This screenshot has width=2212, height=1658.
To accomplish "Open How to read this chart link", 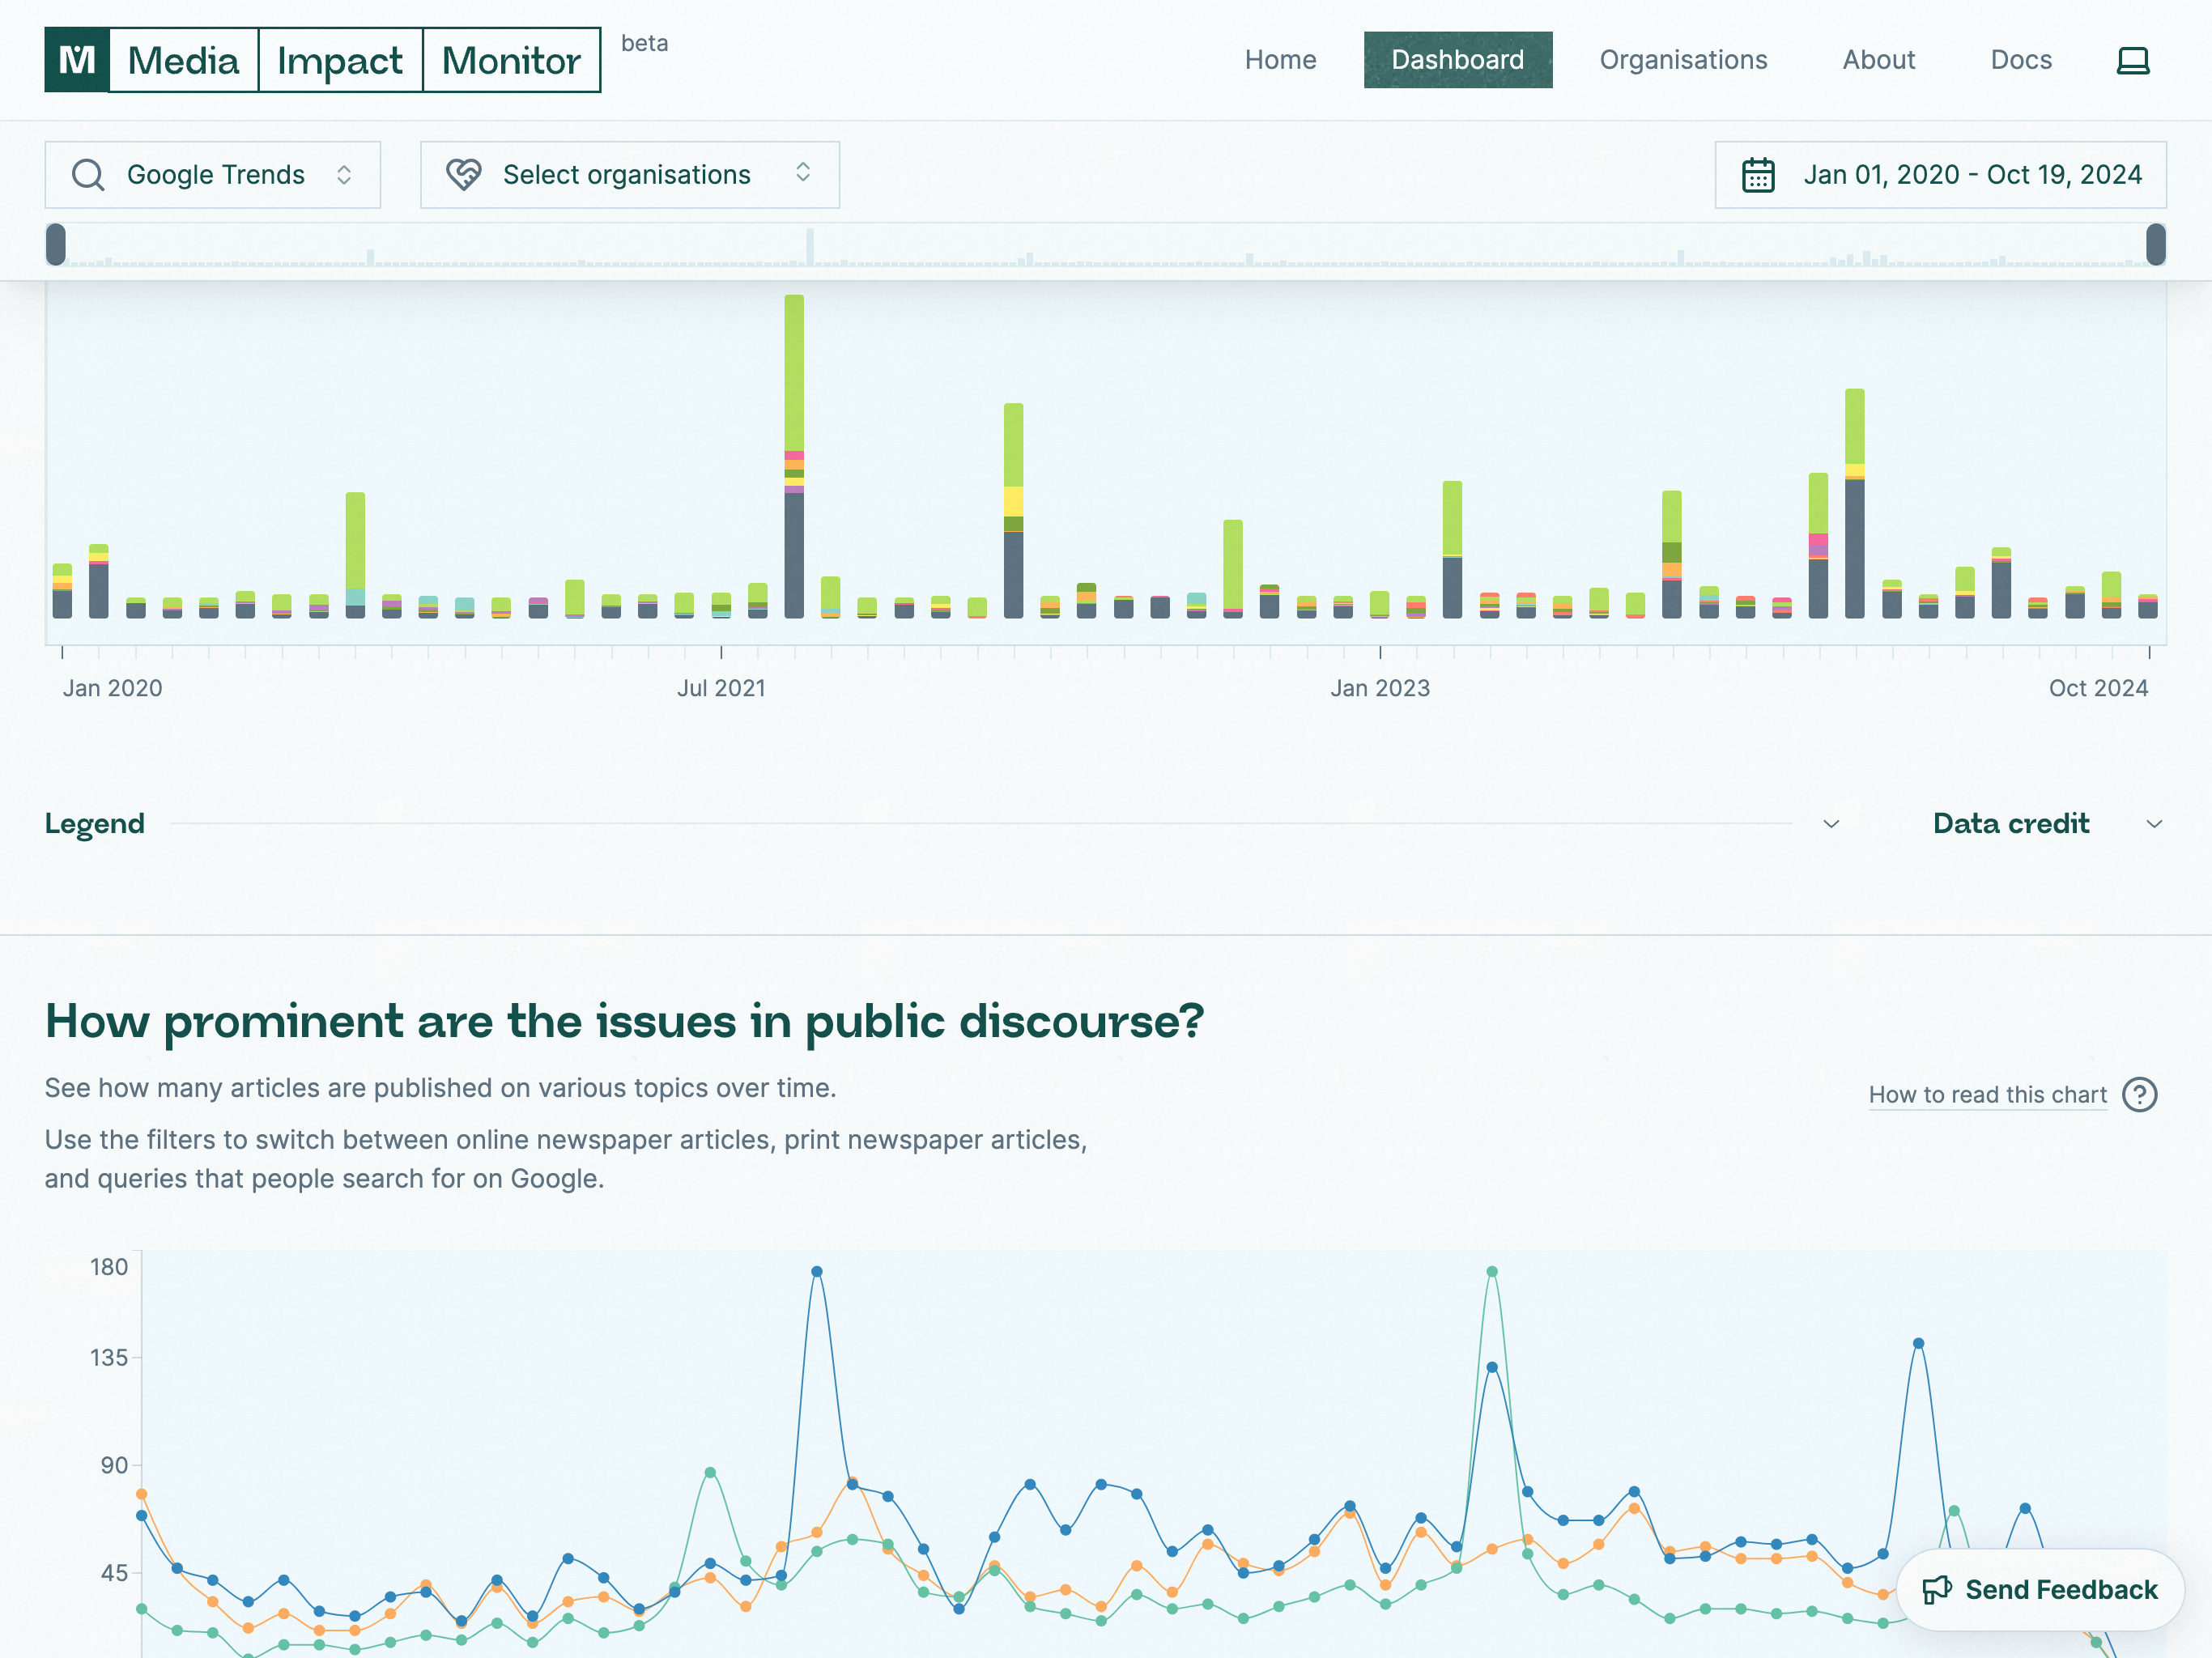I will 1987,1095.
